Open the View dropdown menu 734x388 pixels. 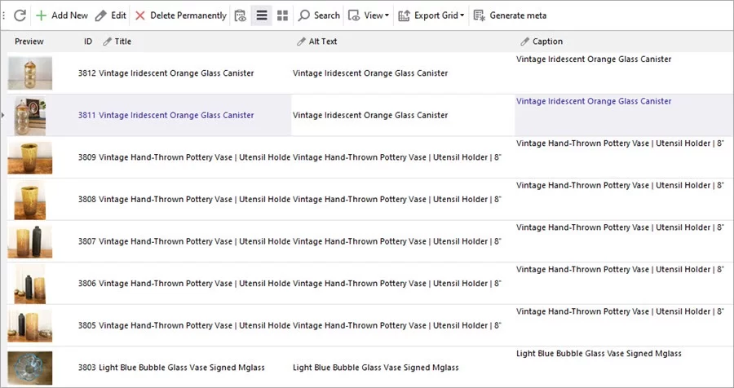coord(369,15)
